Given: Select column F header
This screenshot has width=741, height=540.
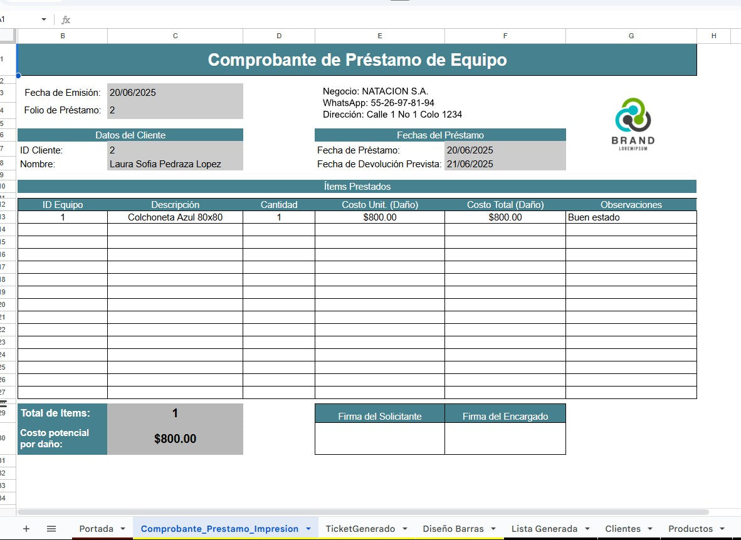Looking at the screenshot, I should click(x=505, y=36).
